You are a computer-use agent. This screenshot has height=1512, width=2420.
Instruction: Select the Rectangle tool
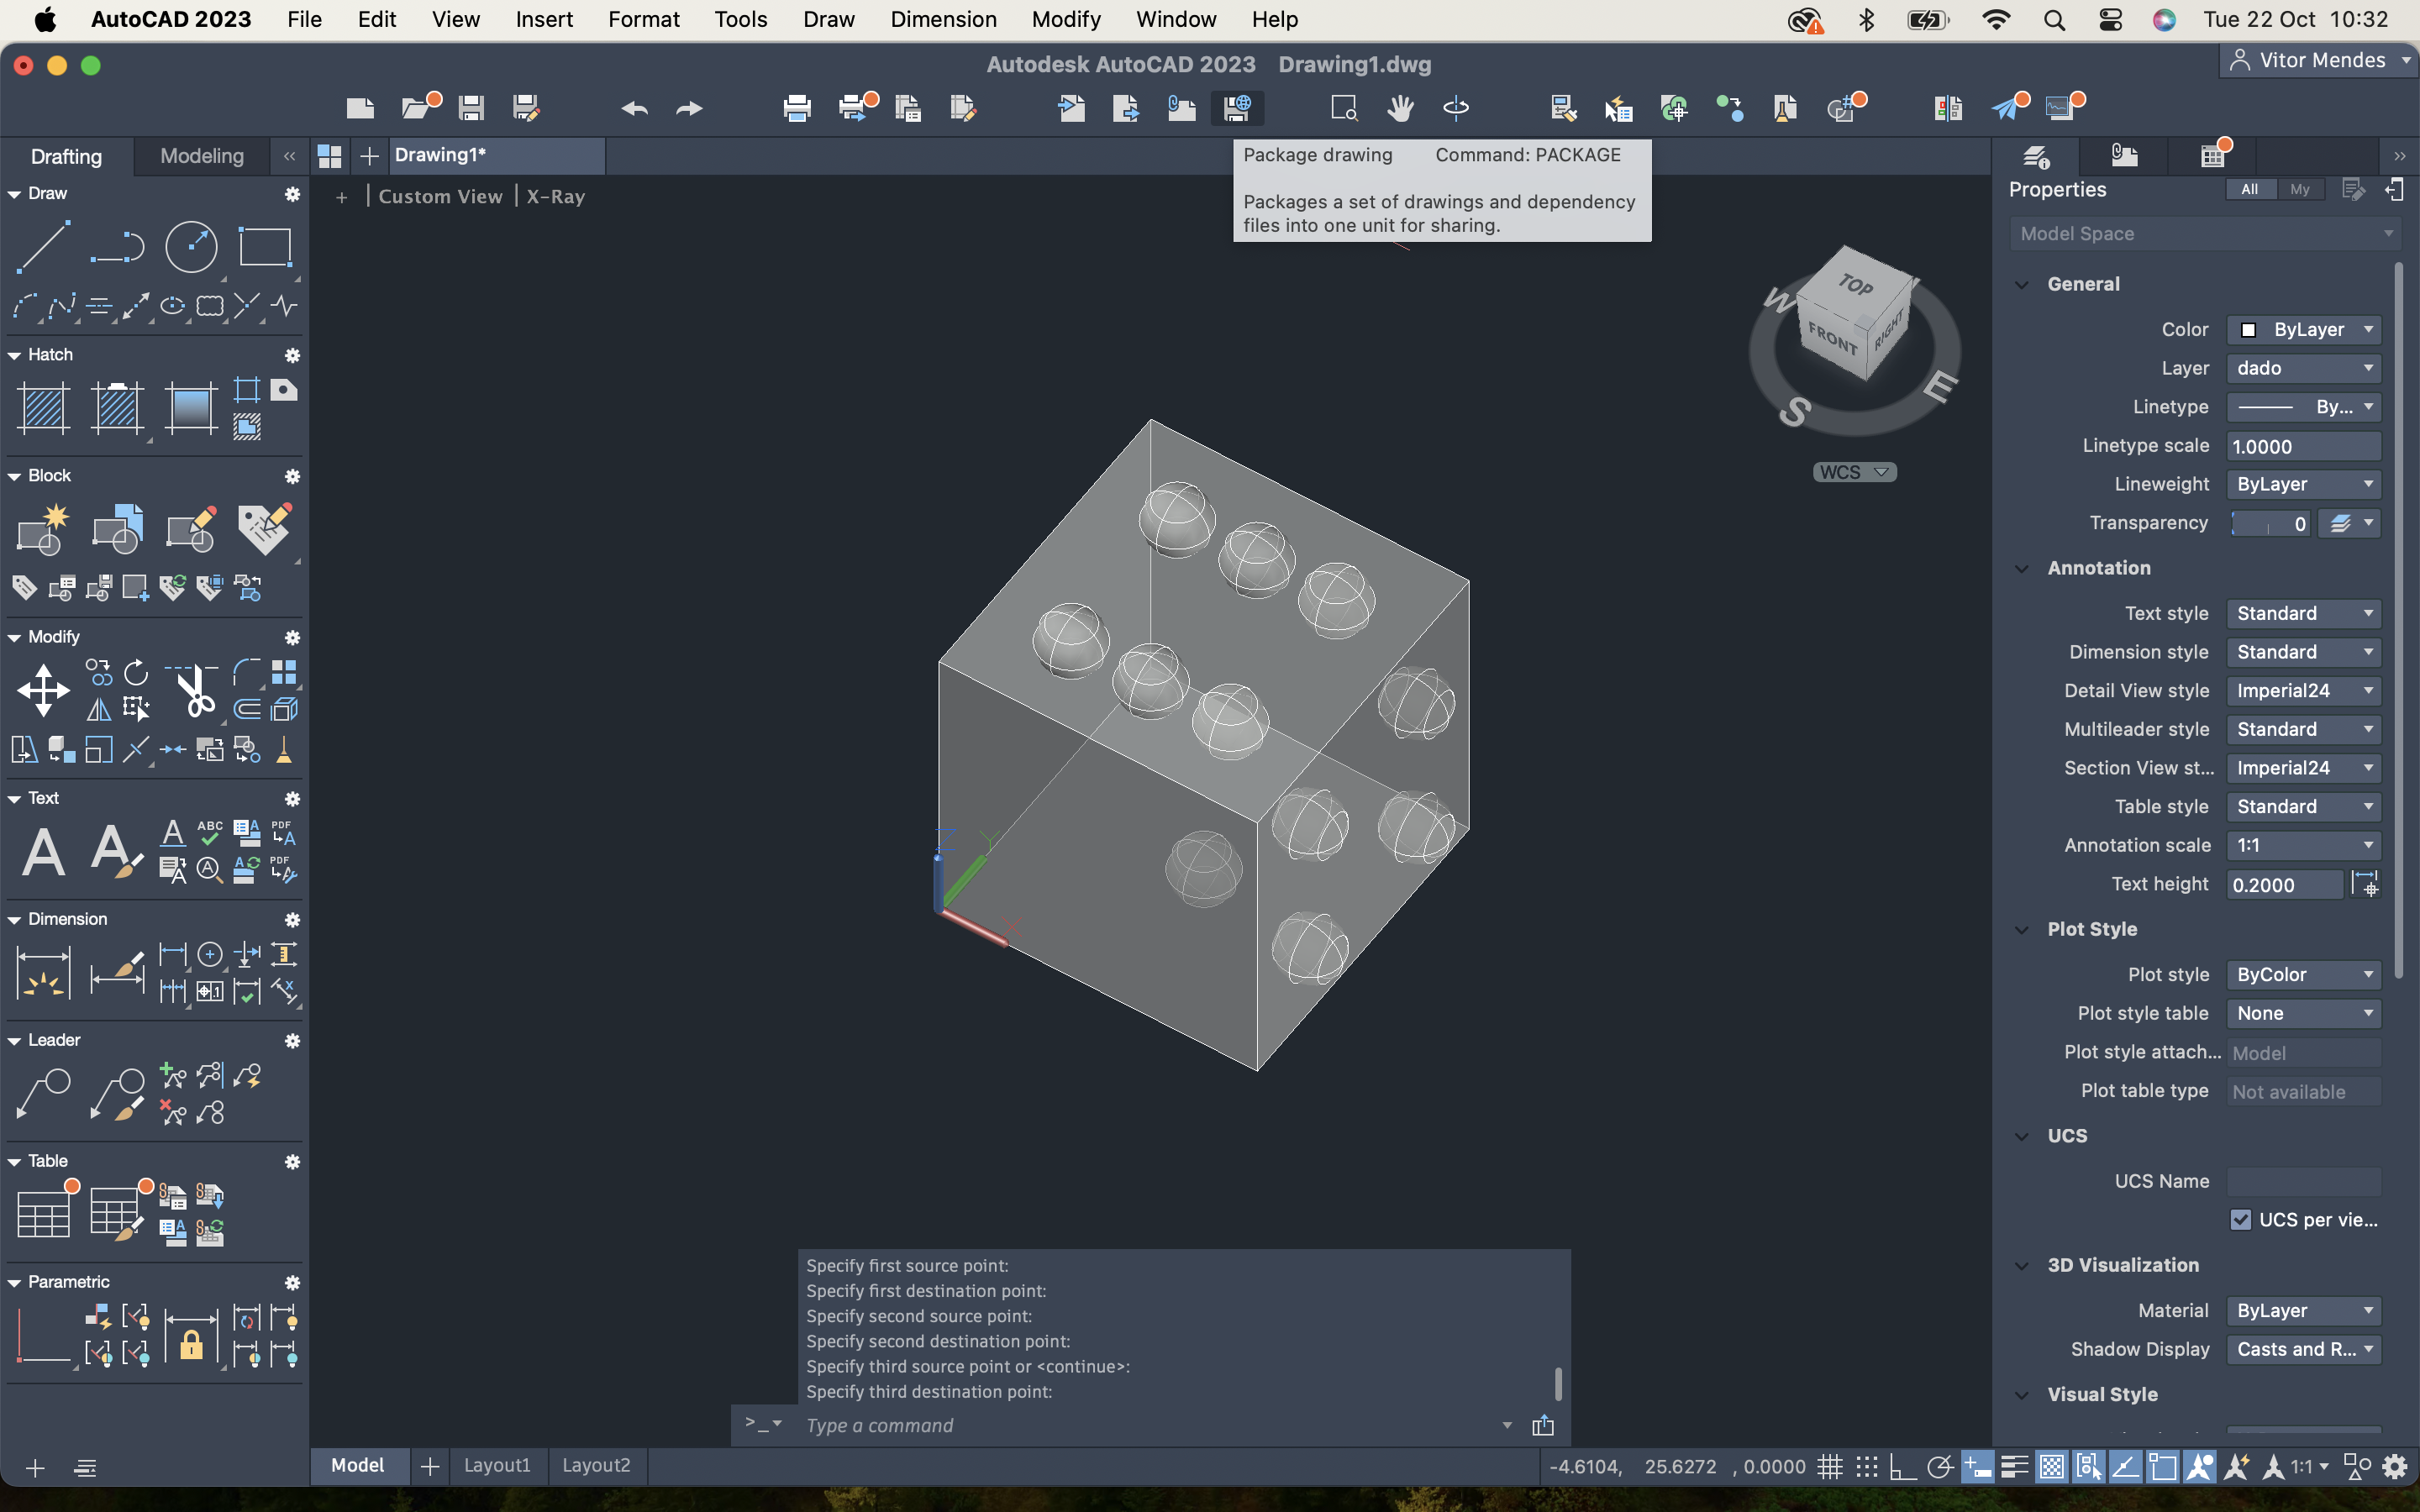265,246
